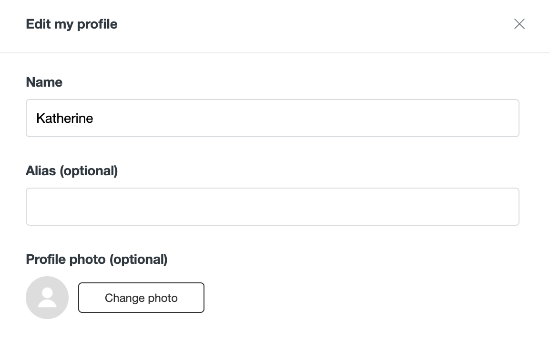Screen dimensions: 550x340
Task: Focus the Name text field
Action: pos(273,118)
